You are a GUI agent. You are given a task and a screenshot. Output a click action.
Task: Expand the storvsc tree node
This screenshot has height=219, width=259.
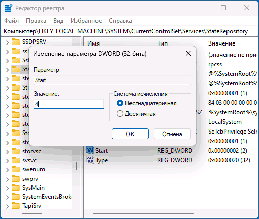tap(7, 151)
